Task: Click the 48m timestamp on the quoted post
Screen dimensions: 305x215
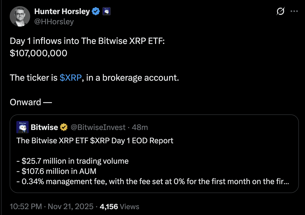Action: [x=140, y=127]
